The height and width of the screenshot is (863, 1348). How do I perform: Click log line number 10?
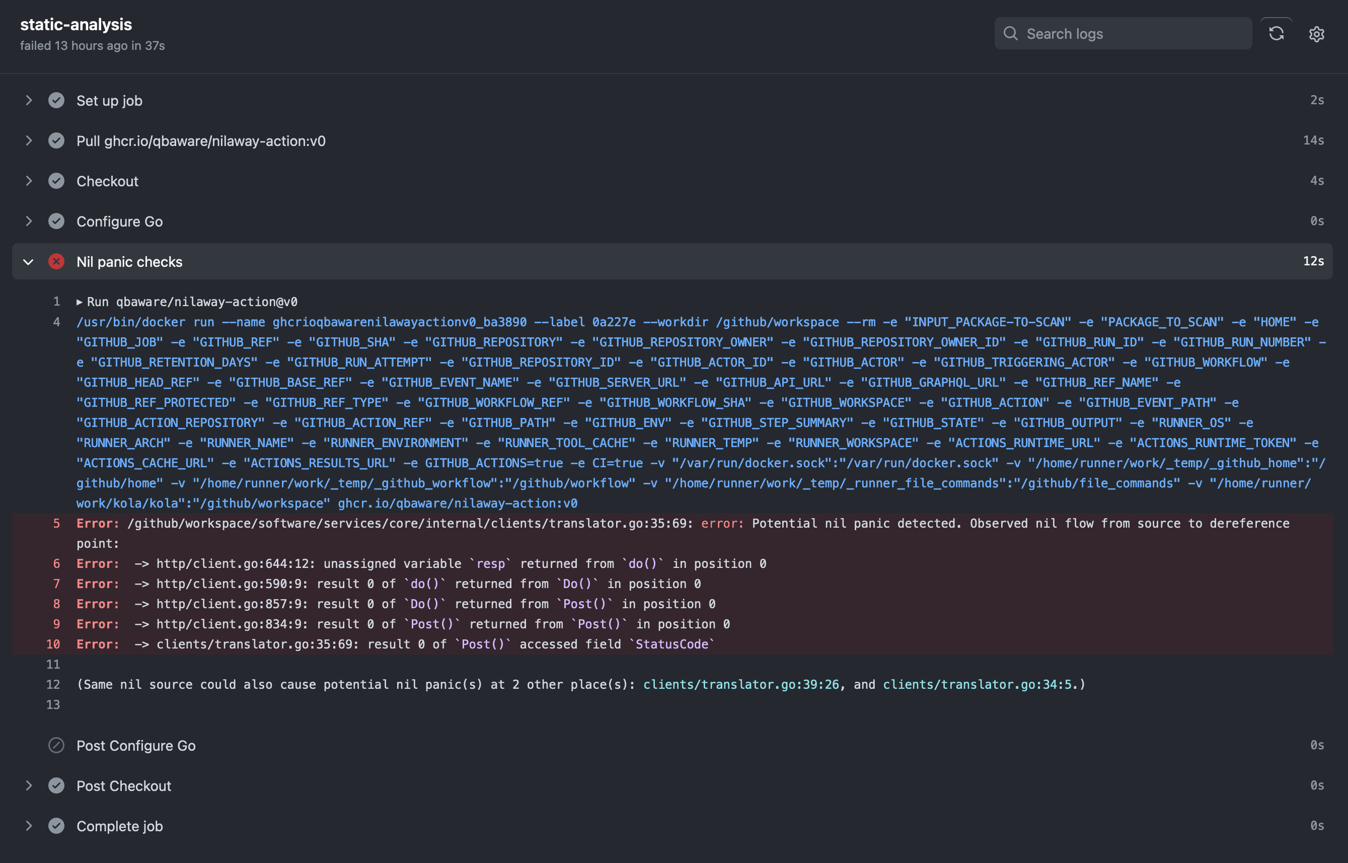pos(53,644)
